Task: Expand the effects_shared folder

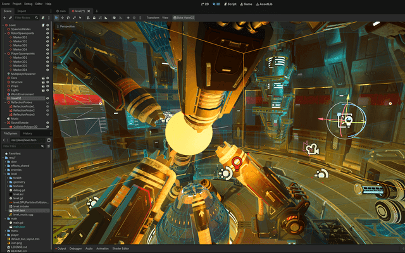Action: 6,166
